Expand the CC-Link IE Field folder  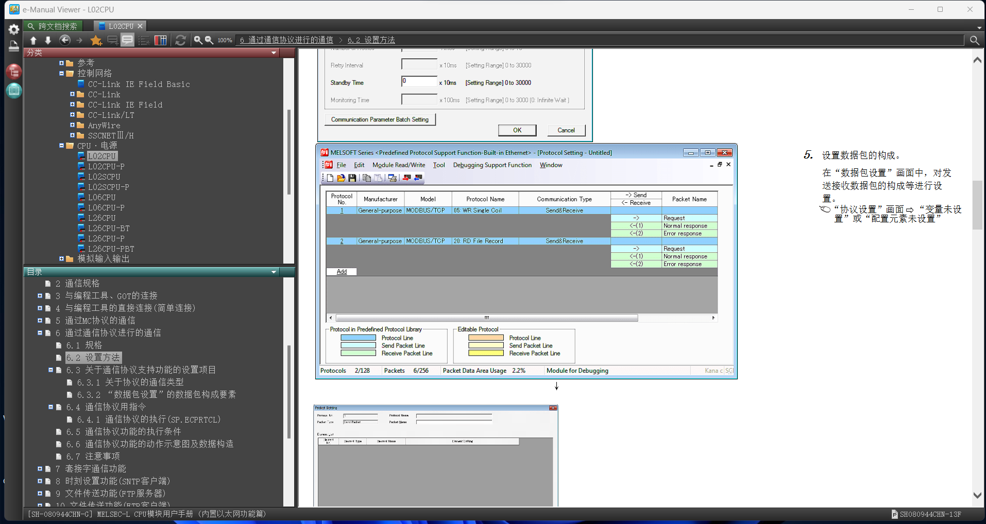pos(73,104)
